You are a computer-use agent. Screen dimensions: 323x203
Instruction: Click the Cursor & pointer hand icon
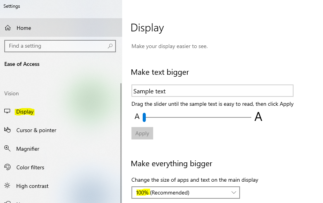[7, 130]
